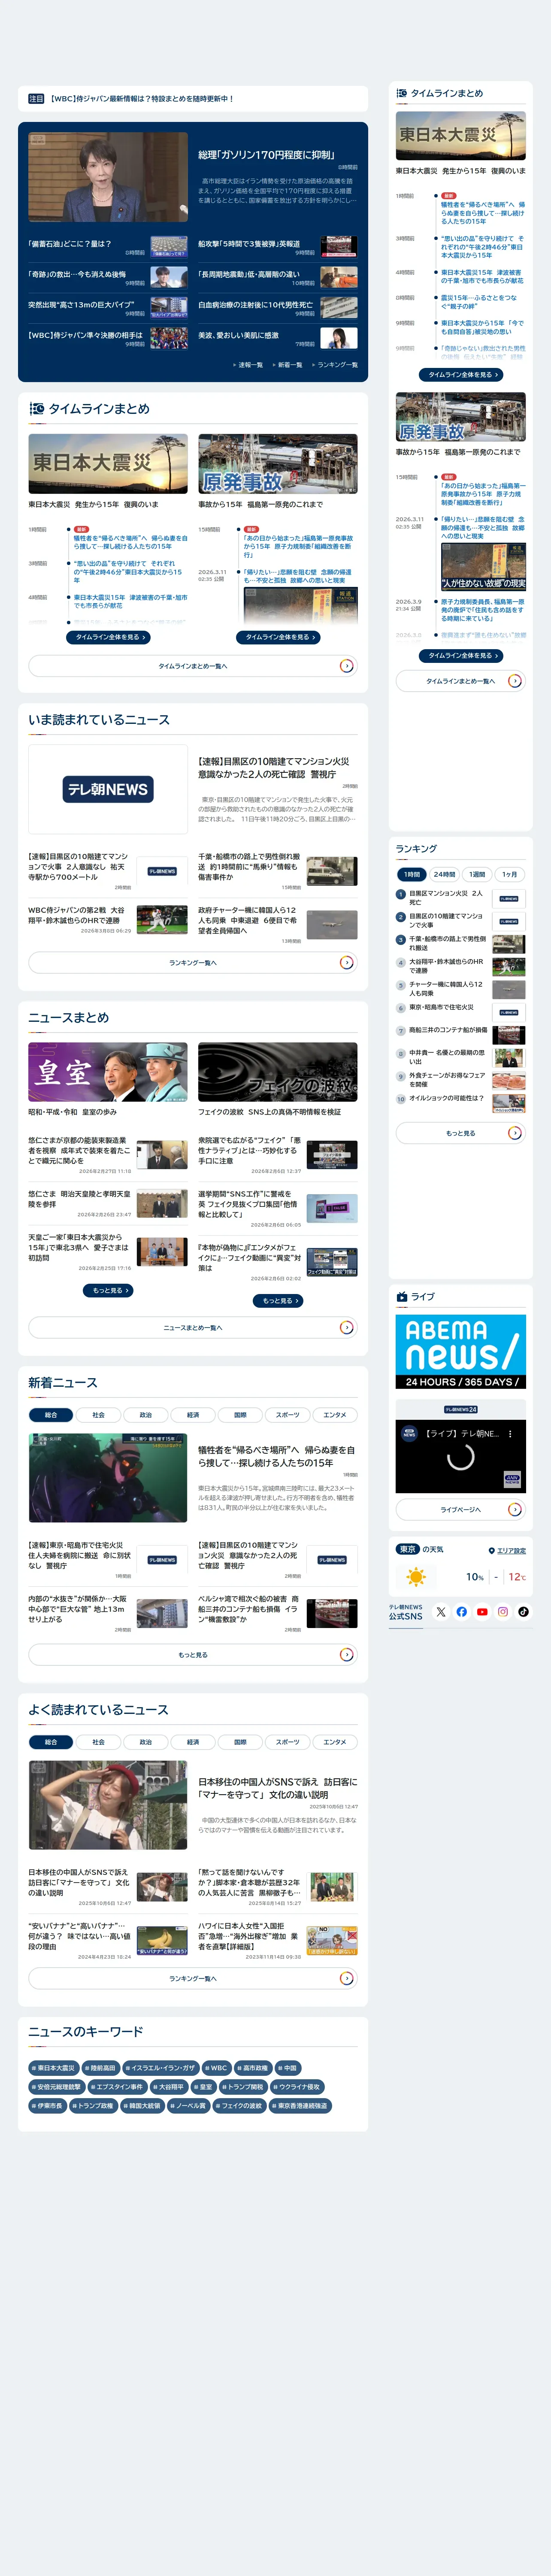Select 総合 tab under 新着ニュース
The height and width of the screenshot is (2576, 551).
[51, 1415]
